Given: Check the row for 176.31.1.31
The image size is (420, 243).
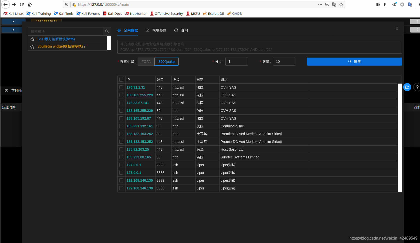Looking at the screenshot, I should pyautogui.click(x=121, y=87).
